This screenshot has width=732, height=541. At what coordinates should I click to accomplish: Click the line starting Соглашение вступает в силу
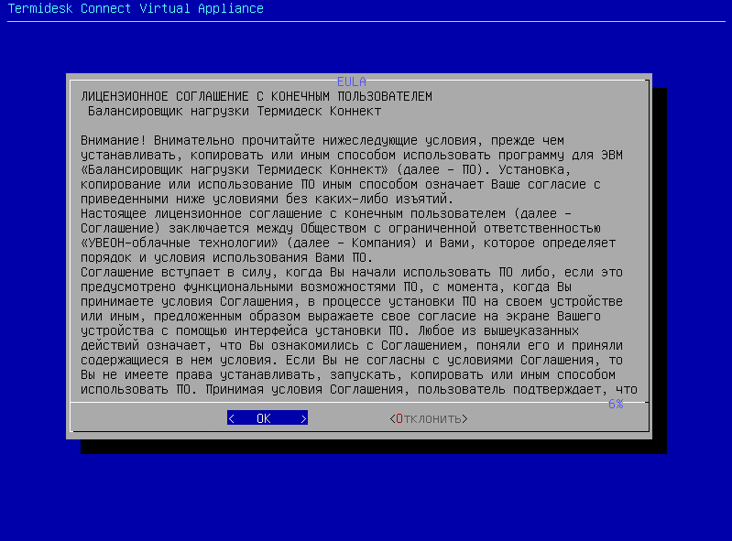pyautogui.click(x=352, y=273)
